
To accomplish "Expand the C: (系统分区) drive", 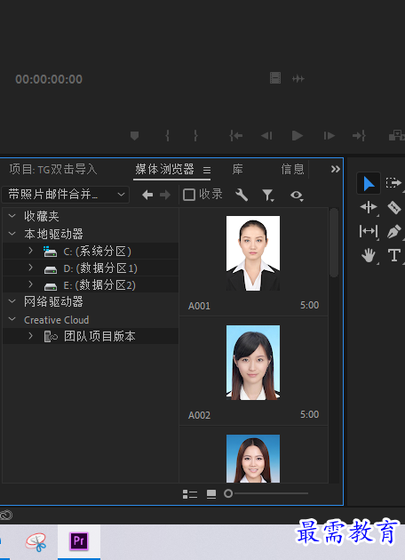I will (x=31, y=251).
